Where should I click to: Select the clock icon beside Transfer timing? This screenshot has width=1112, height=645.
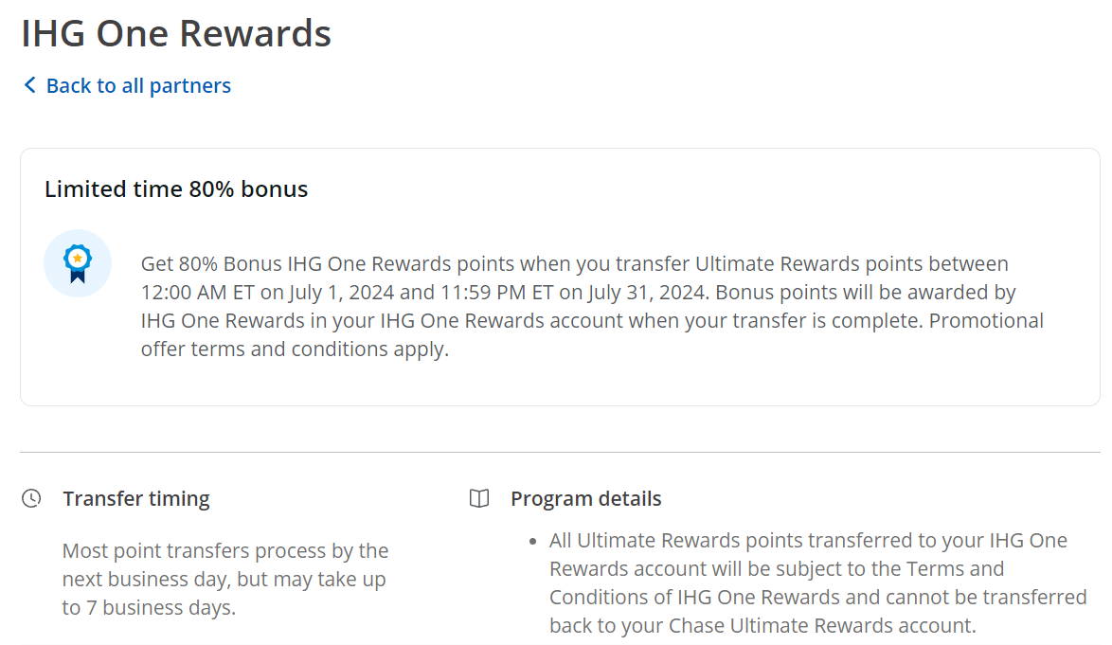click(x=31, y=496)
